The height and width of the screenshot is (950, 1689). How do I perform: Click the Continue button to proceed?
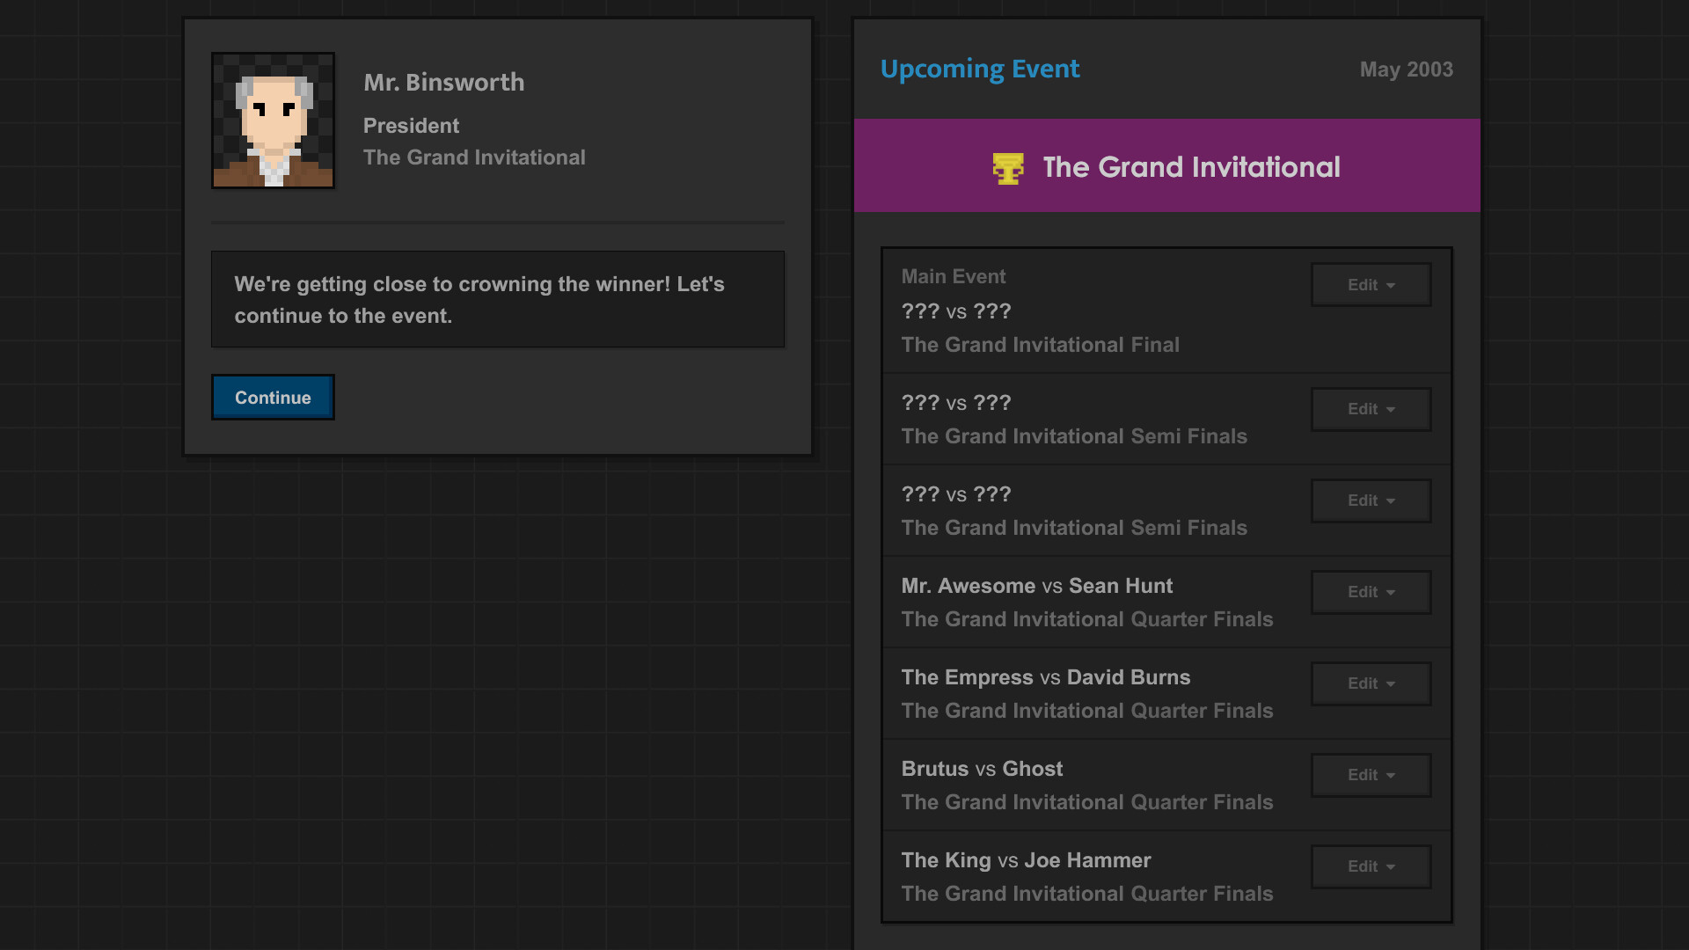272,398
